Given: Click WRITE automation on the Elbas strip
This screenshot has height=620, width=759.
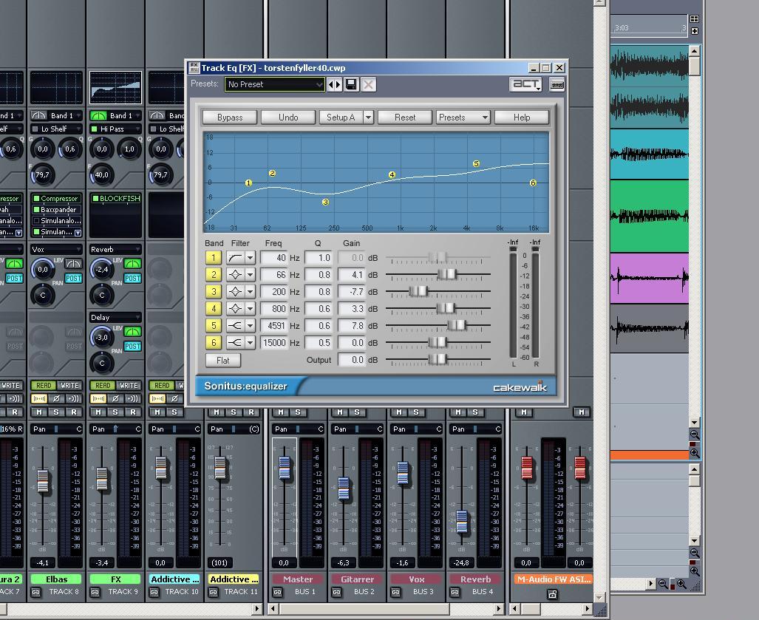Looking at the screenshot, I should (x=69, y=385).
